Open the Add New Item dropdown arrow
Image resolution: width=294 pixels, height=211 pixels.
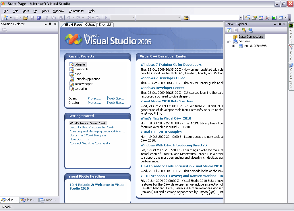tap(20, 18)
